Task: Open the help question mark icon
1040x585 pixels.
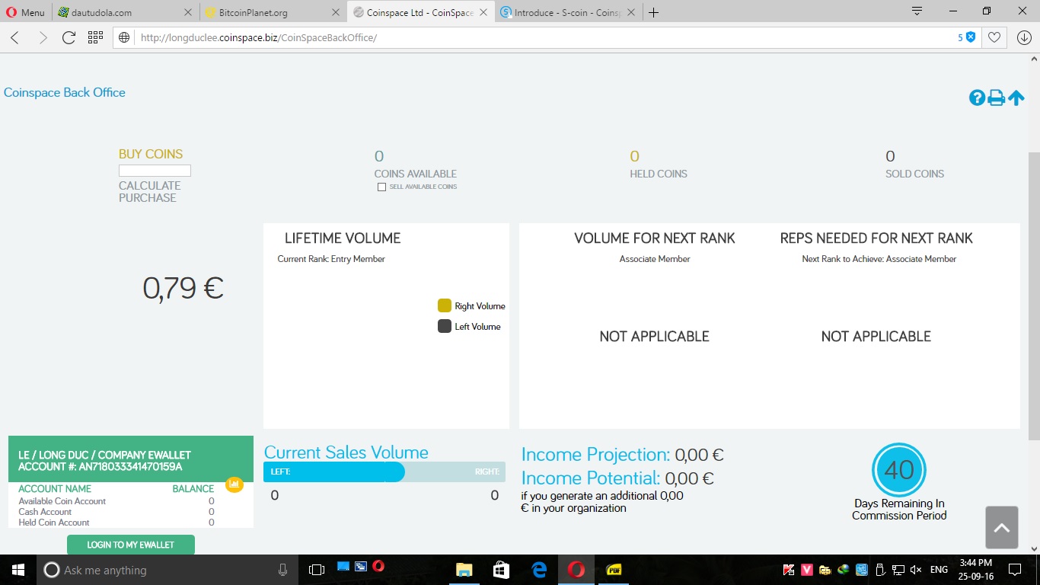Action: 977,98
